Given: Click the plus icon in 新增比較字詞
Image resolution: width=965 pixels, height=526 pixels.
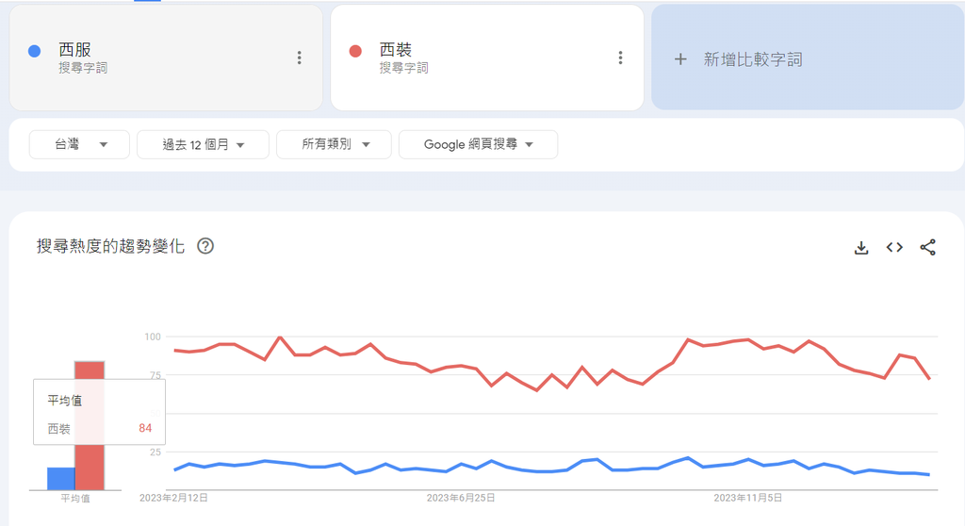Looking at the screenshot, I should (x=680, y=59).
